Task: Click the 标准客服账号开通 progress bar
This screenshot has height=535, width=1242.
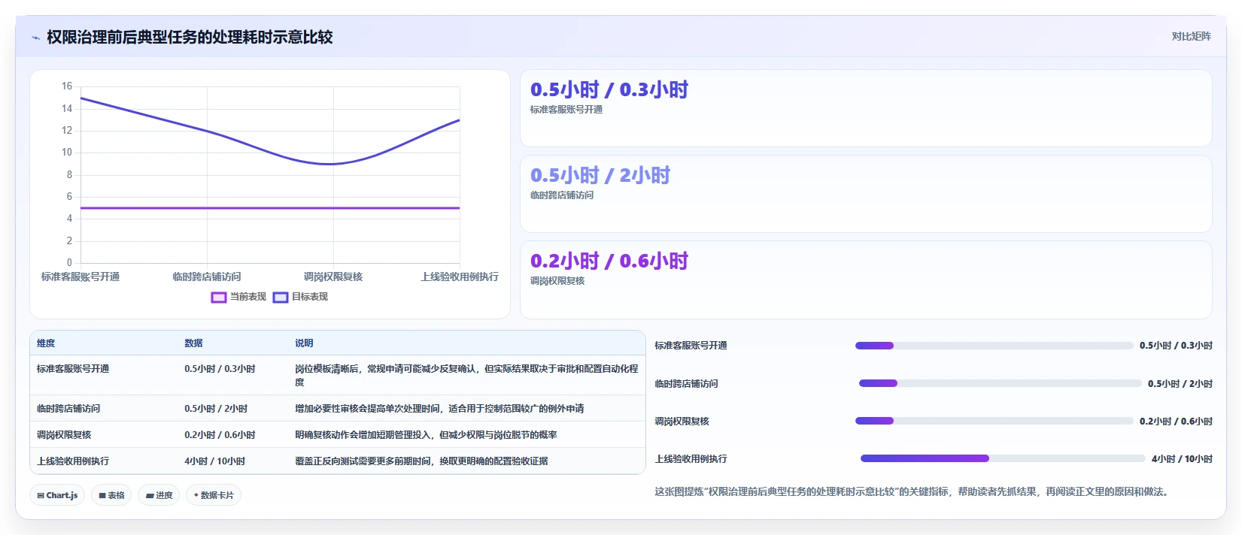Action: (994, 346)
